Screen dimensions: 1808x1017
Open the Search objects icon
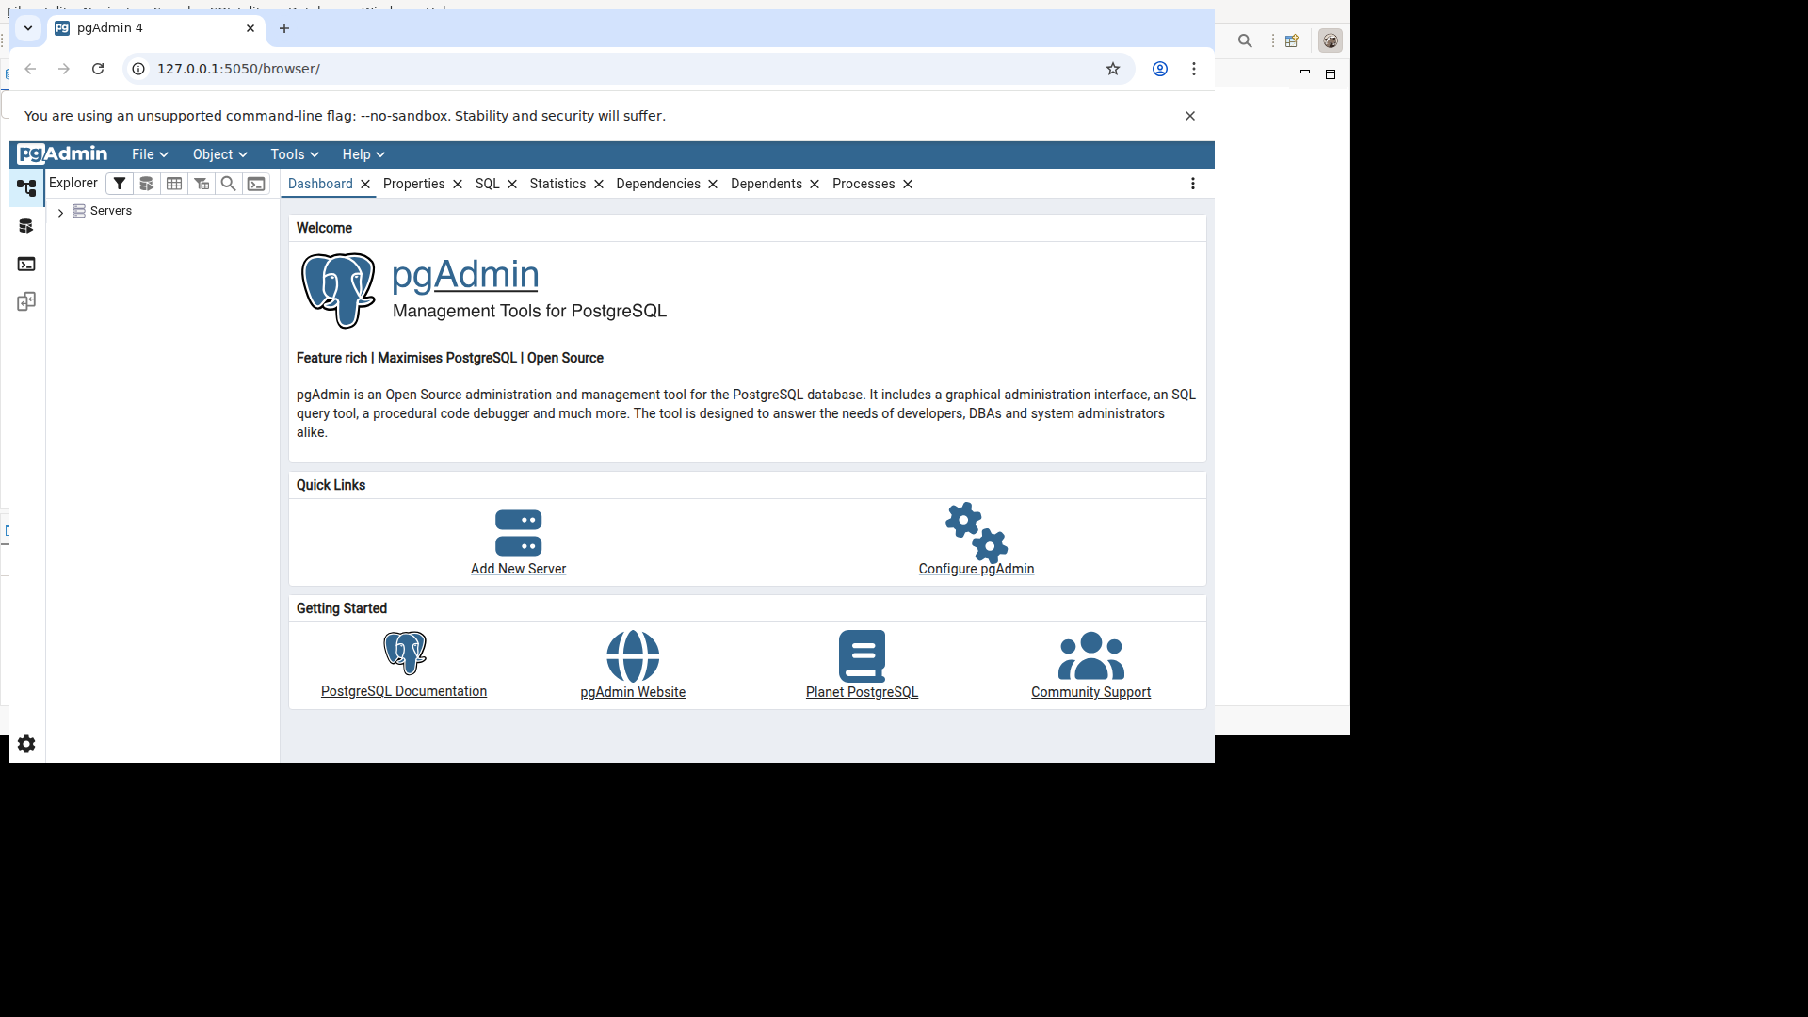pyautogui.click(x=229, y=184)
